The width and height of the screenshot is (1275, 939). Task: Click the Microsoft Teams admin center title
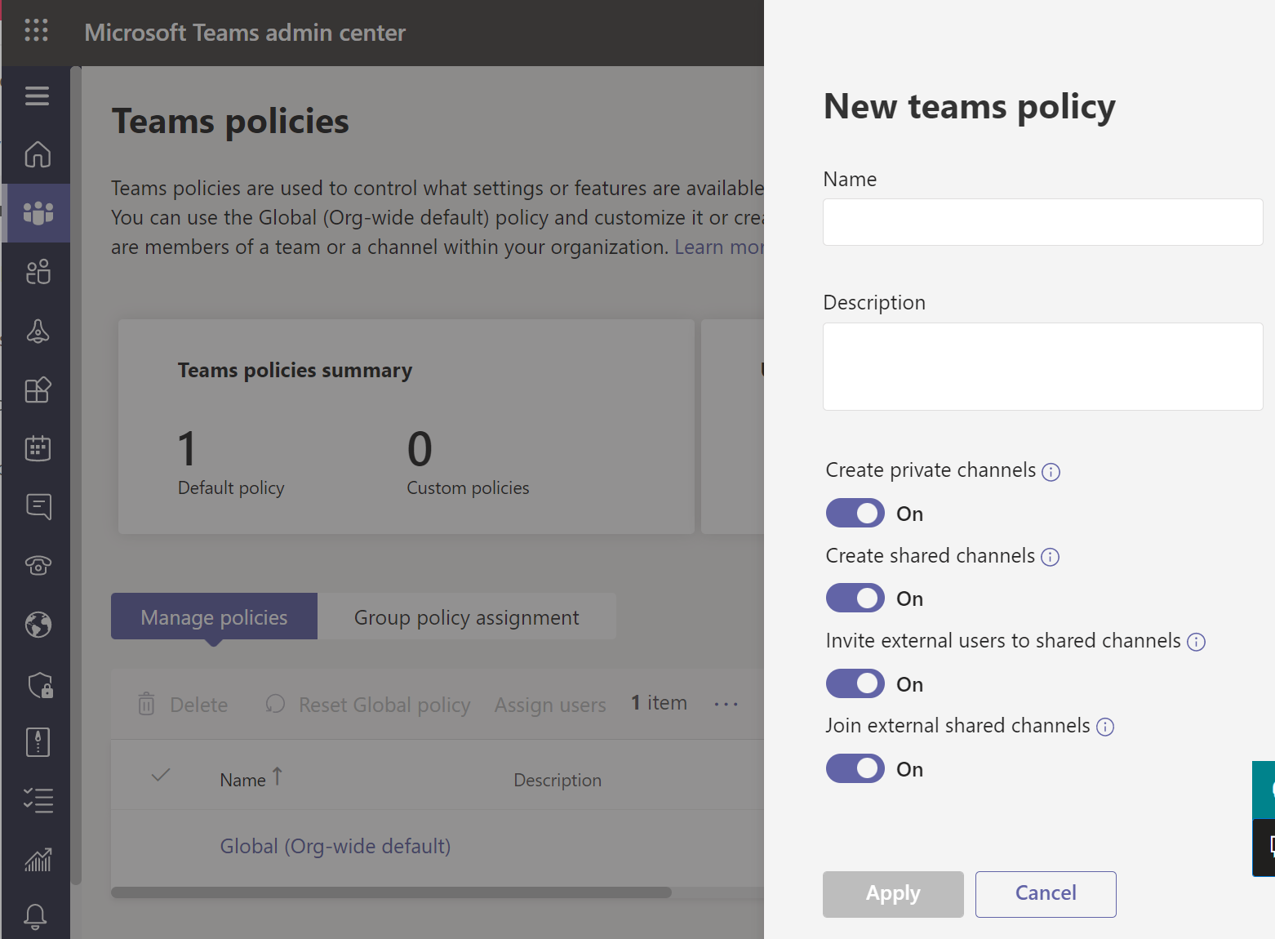pyautogui.click(x=245, y=33)
